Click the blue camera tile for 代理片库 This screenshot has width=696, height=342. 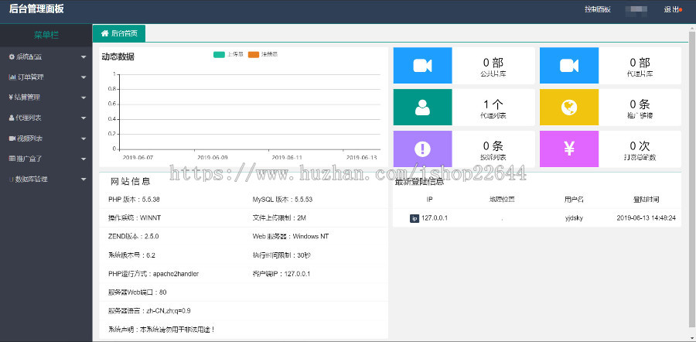[569, 65]
